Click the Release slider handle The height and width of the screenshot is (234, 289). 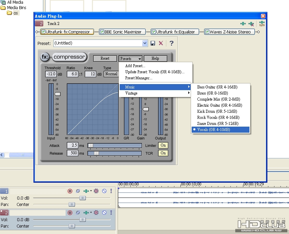tap(96, 153)
